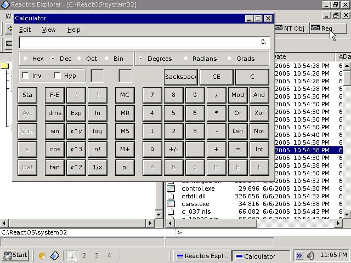The width and height of the screenshot is (351, 263).
Task: Enable the Hyp checkbox
Action: [58, 76]
